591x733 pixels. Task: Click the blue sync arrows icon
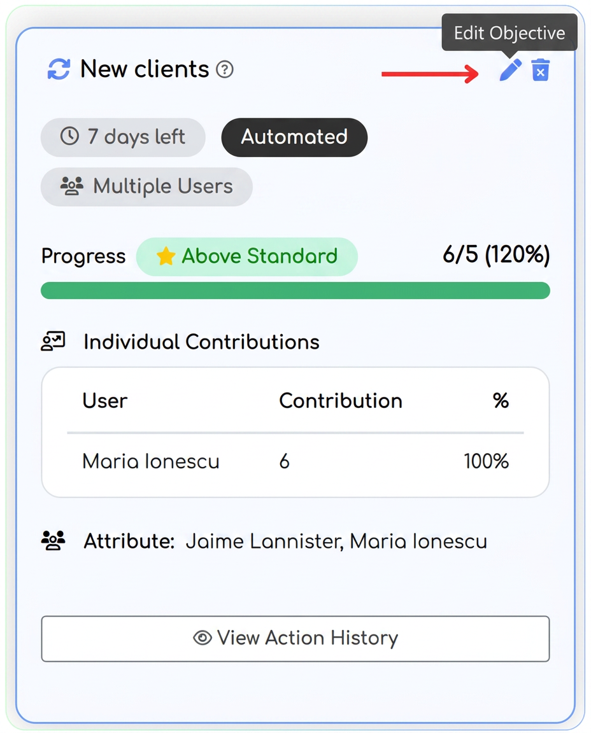pos(59,69)
